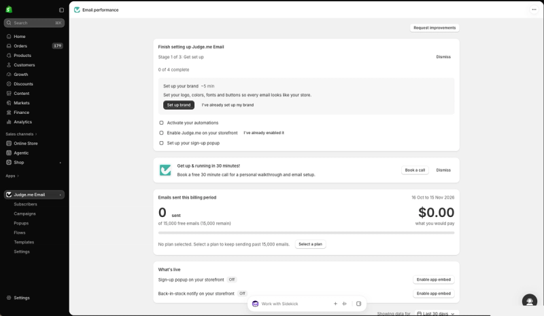544x316 pixels.
Task: Click I've already enabled it link
Action: tap(264, 132)
